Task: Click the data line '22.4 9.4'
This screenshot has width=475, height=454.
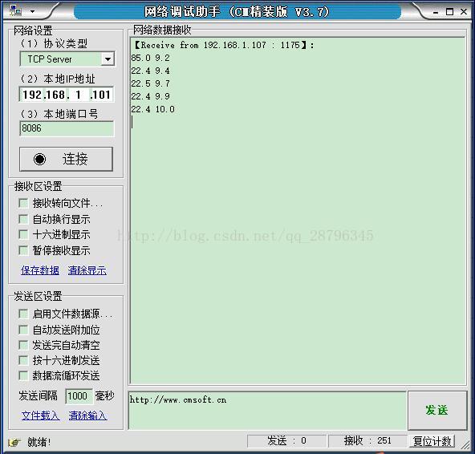Action: [x=150, y=71]
